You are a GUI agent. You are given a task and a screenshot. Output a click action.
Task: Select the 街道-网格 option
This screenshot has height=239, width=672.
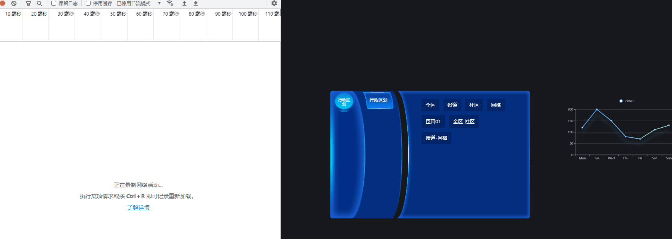click(436, 138)
